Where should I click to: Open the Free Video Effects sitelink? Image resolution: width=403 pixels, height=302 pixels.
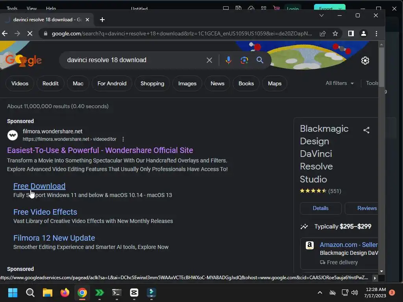pyautogui.click(x=45, y=212)
